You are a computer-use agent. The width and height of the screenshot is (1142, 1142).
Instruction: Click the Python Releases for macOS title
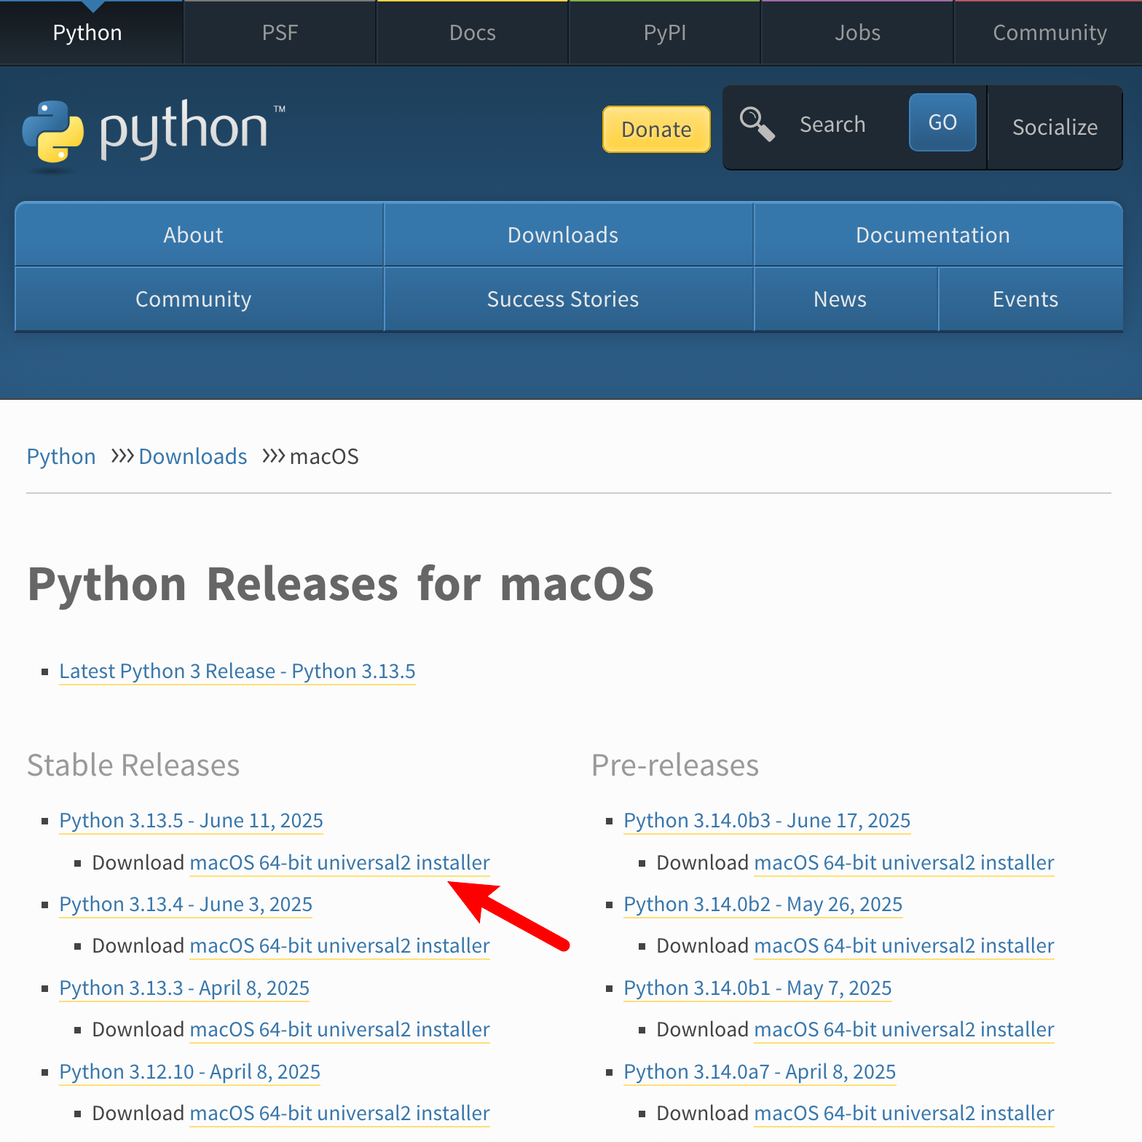[341, 584]
